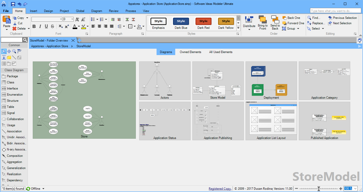This screenshot has height=192, width=363.
Task: Click Next Selection button
Action: coord(340,23)
